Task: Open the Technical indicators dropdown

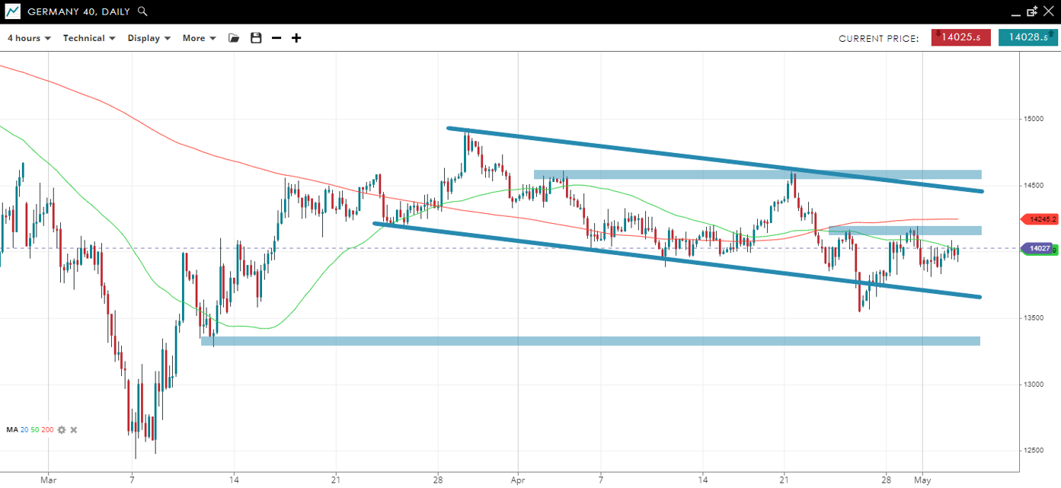Action: coord(89,38)
